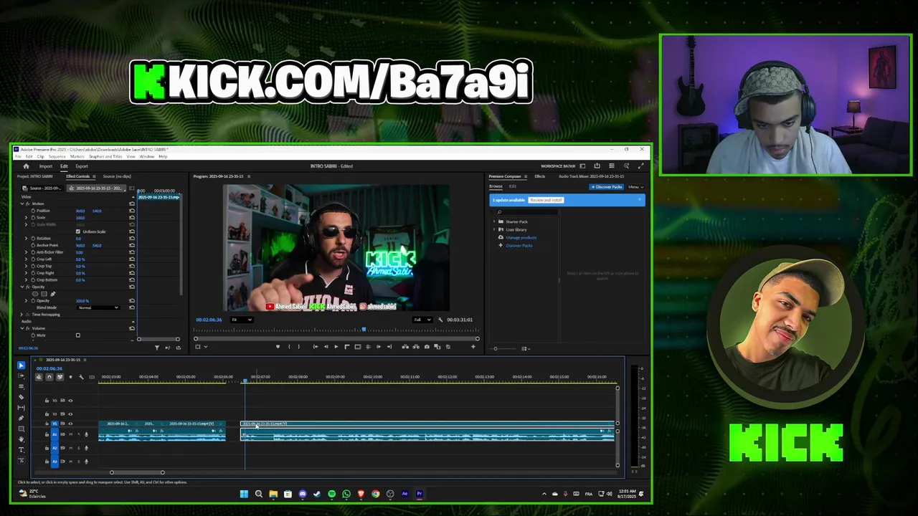Add a marker in the timeline header
The width and height of the screenshot is (918, 516).
click(70, 377)
